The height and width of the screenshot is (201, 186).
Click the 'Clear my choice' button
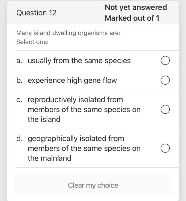point(93,185)
